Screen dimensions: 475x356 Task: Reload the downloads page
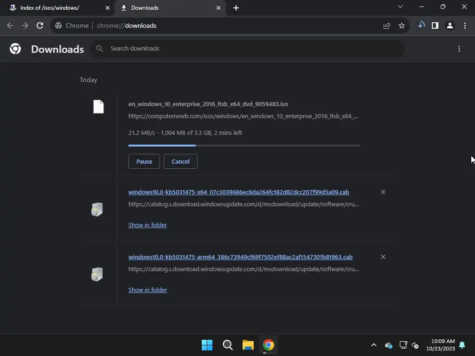pyautogui.click(x=40, y=26)
